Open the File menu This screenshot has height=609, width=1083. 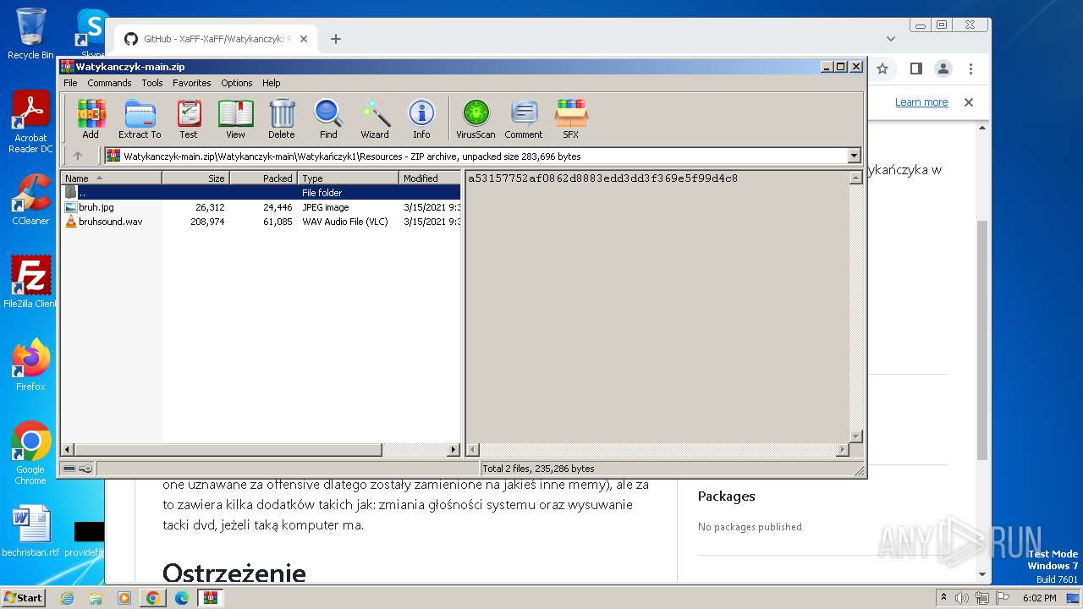pyautogui.click(x=70, y=83)
